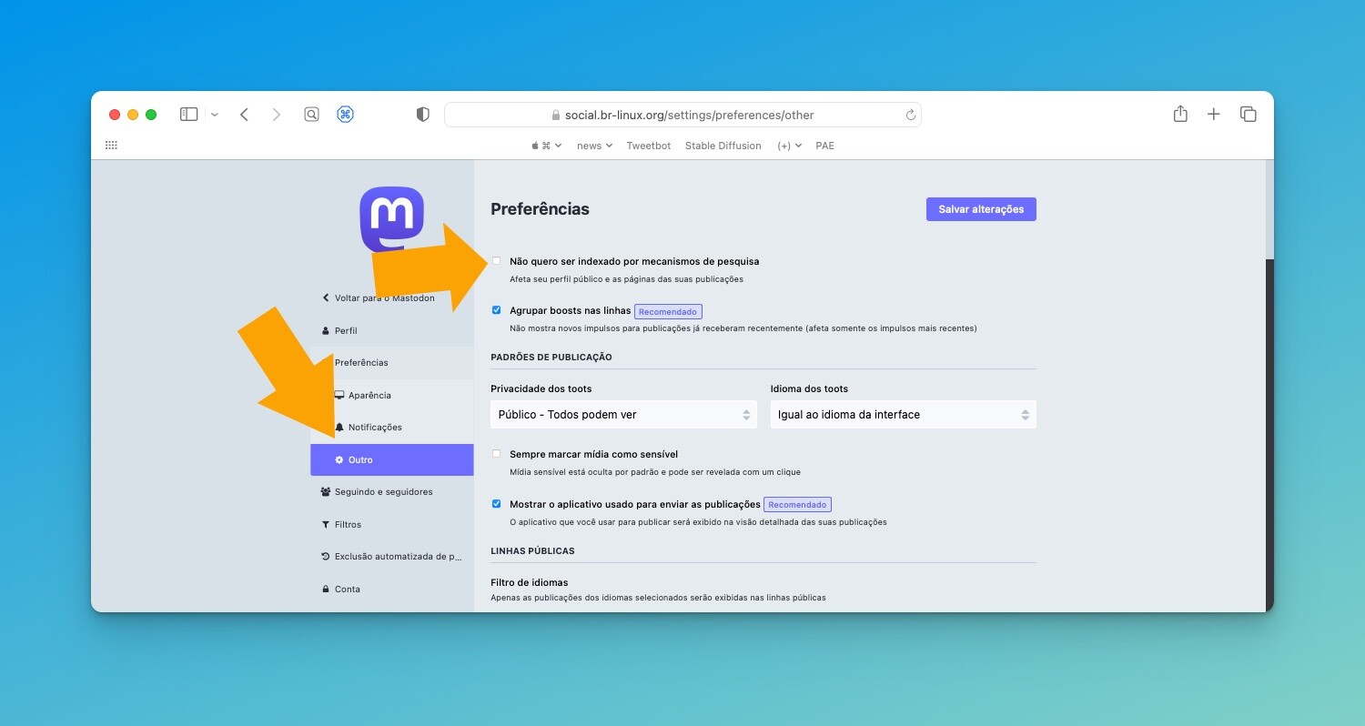Enable 'Não quero ser indexado por mecanismos de pesquisa'

[496, 260]
